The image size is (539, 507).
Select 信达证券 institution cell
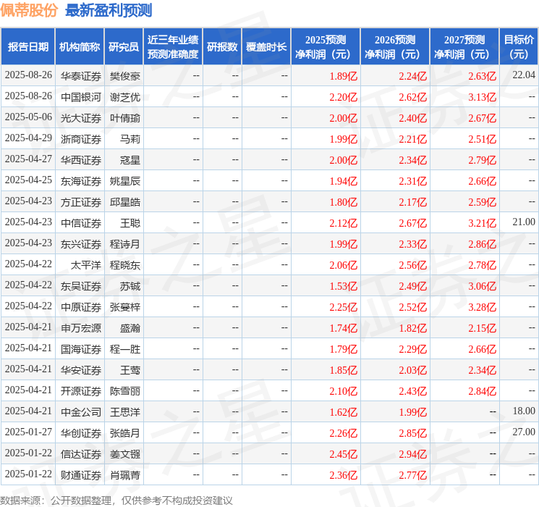[x=81, y=454]
